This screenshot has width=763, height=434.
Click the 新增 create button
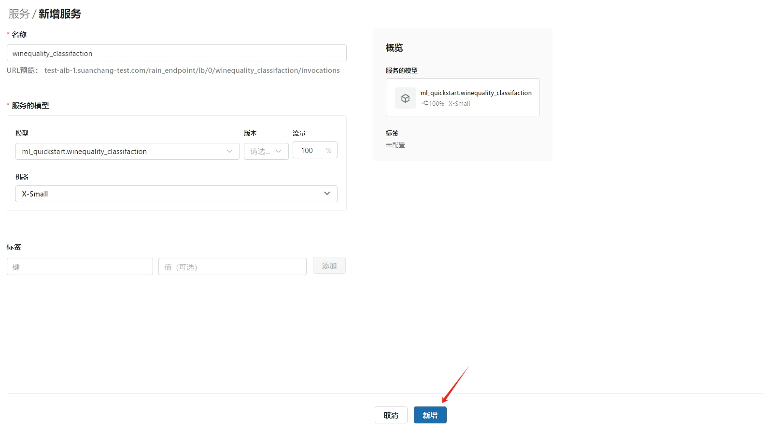[430, 415]
